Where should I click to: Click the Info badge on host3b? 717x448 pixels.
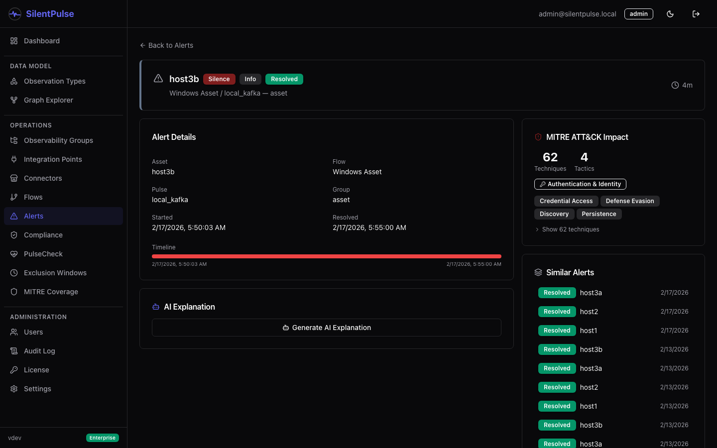pyautogui.click(x=250, y=79)
